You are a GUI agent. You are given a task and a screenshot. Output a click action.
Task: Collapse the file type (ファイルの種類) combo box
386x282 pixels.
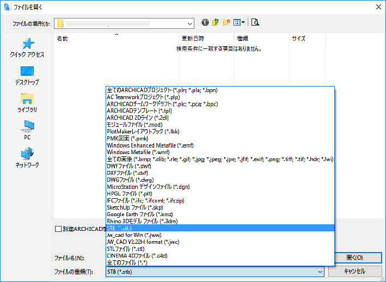(320, 272)
